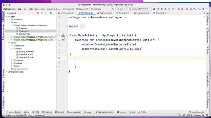Screen dimensions: 211x118
Task: Open the App Inspection tool window
Action: tap(74, 112)
